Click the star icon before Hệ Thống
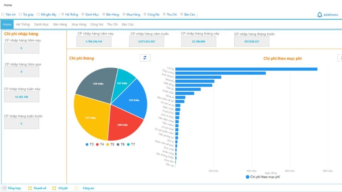This screenshot has height=192, width=342. click(x=62, y=15)
